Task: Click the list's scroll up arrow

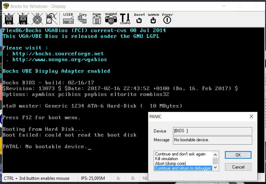Action: (215, 154)
